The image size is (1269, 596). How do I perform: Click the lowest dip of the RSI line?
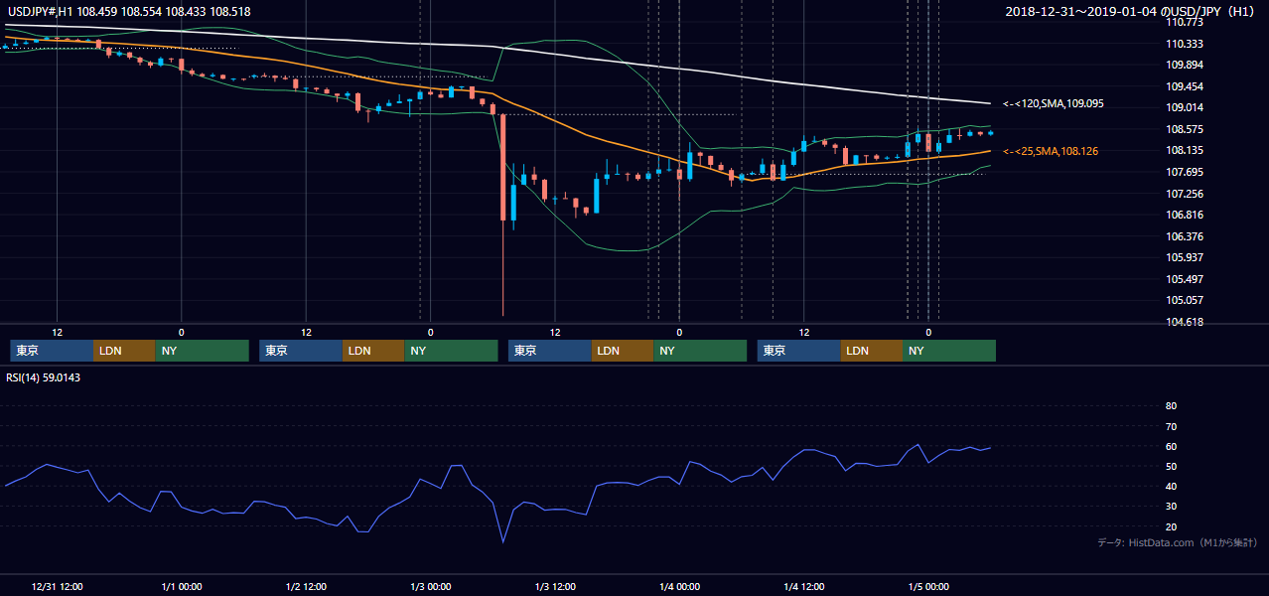pos(503,541)
